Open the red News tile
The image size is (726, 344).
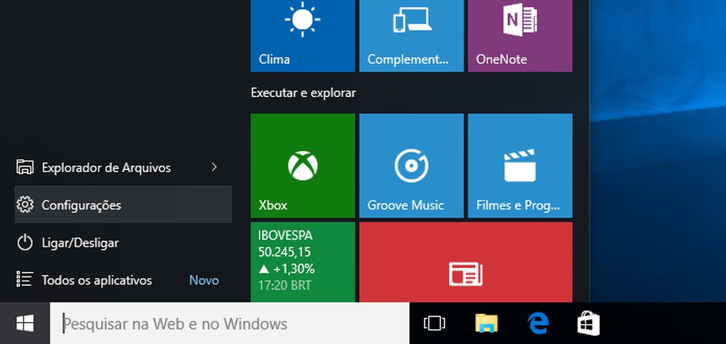tap(466, 262)
